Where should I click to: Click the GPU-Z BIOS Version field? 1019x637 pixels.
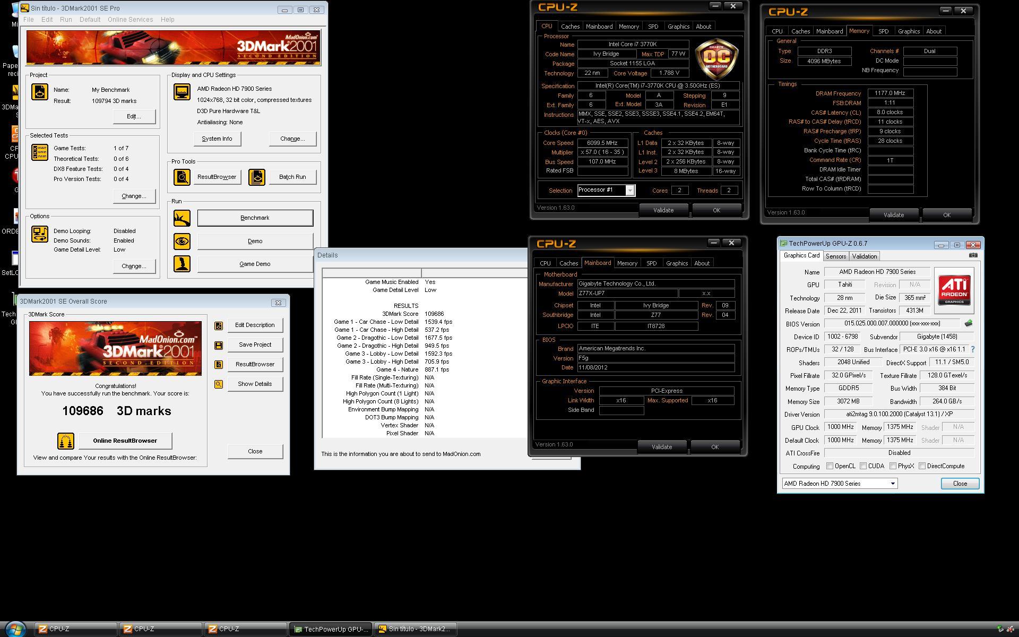click(892, 323)
